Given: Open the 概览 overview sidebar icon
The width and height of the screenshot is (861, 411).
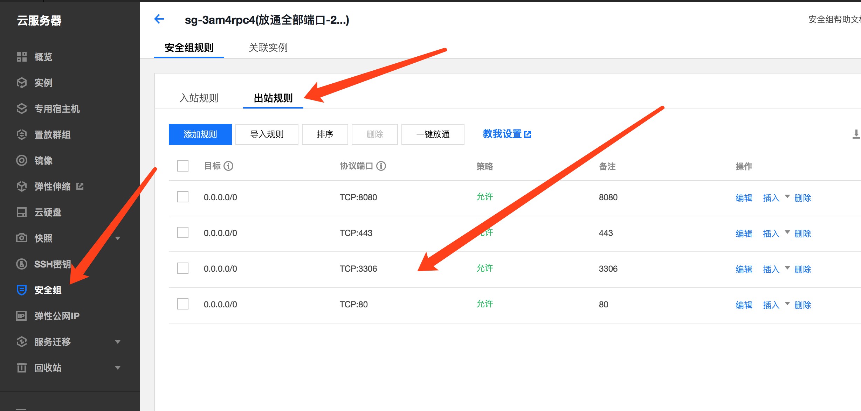Looking at the screenshot, I should pos(22,57).
